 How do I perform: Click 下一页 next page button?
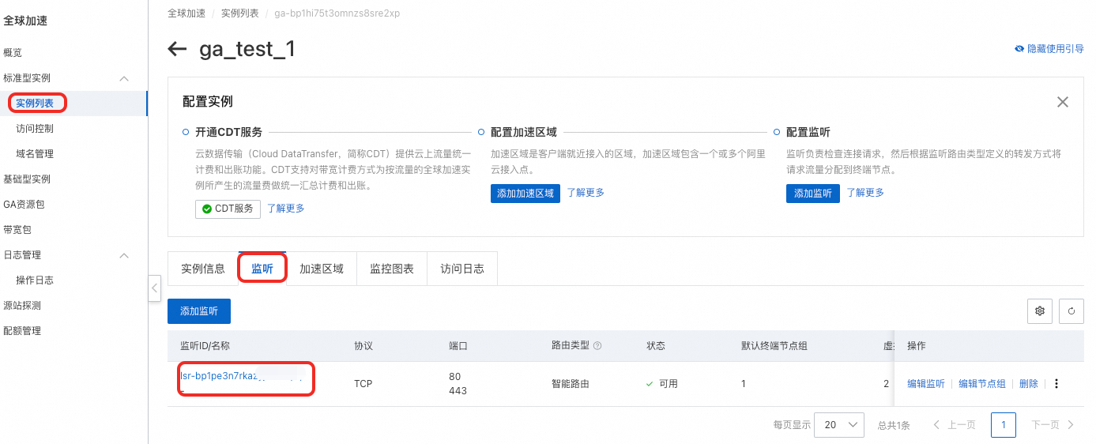pos(1053,425)
